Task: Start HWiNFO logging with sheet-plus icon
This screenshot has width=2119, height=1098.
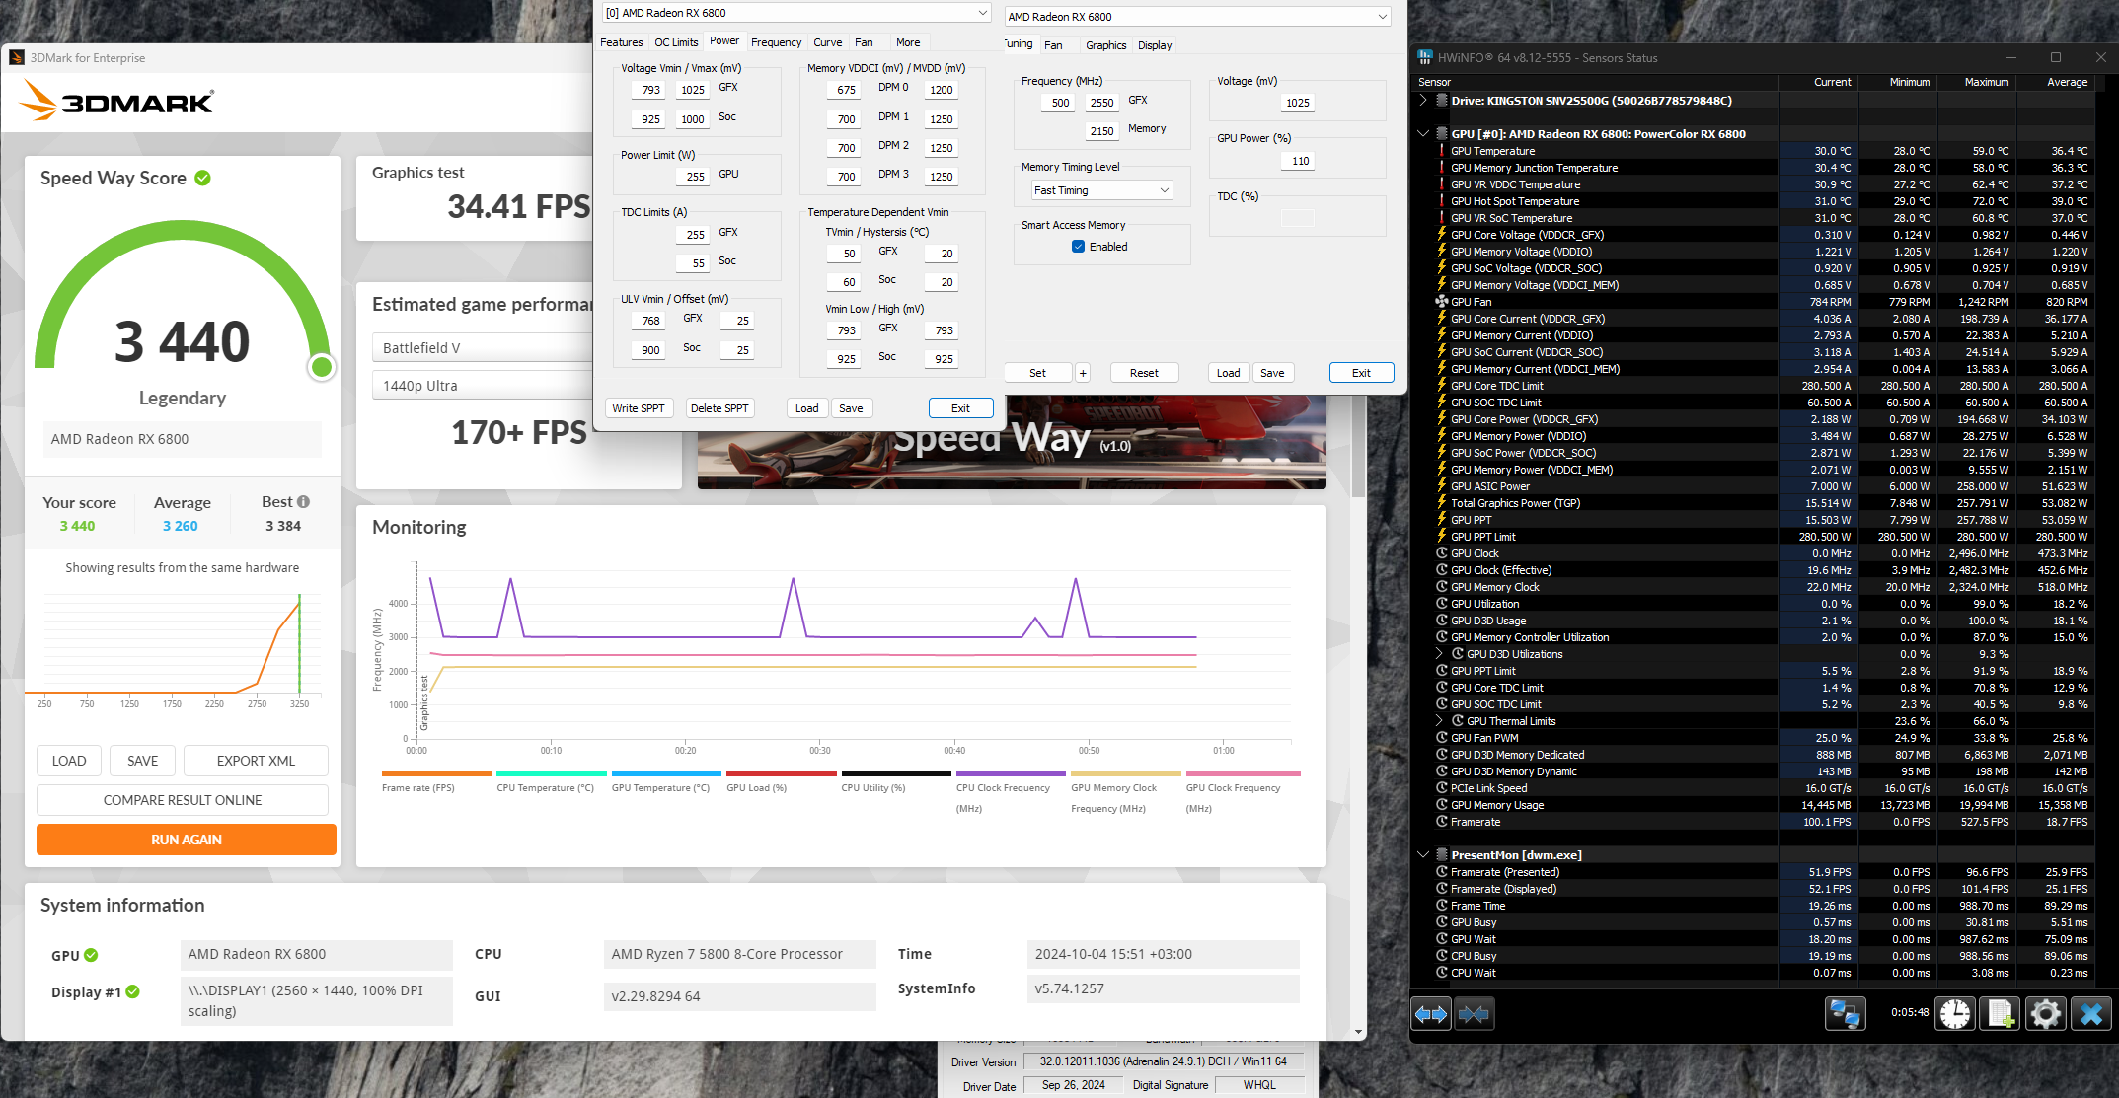Action: 2000,1013
